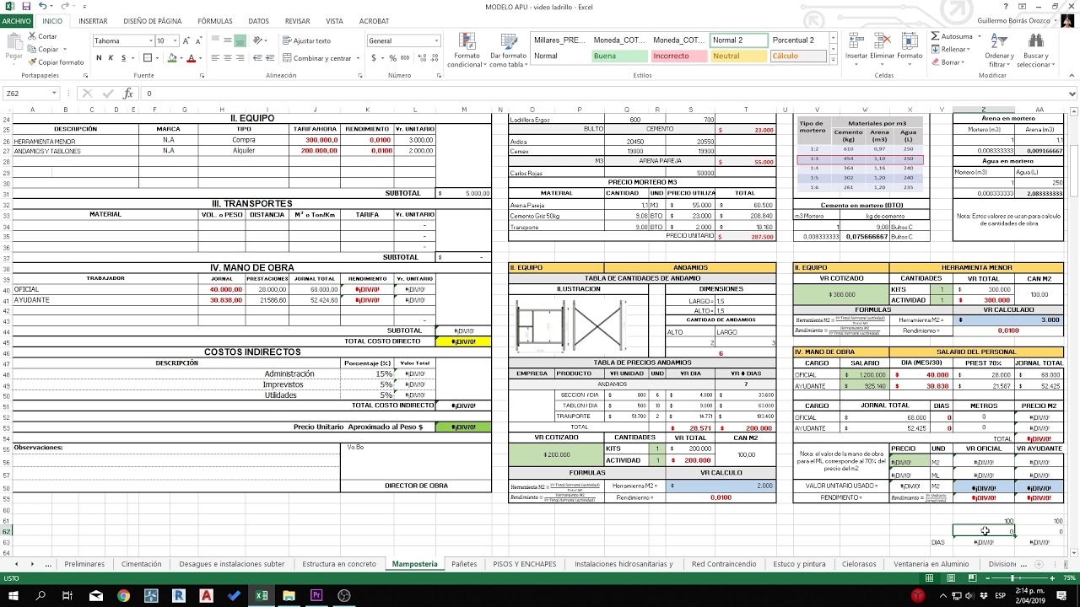Align cell content to bottom
This screenshot has width=1080, height=607.
240,40
